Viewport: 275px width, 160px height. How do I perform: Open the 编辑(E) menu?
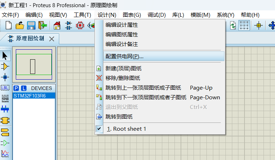[x=34, y=15]
